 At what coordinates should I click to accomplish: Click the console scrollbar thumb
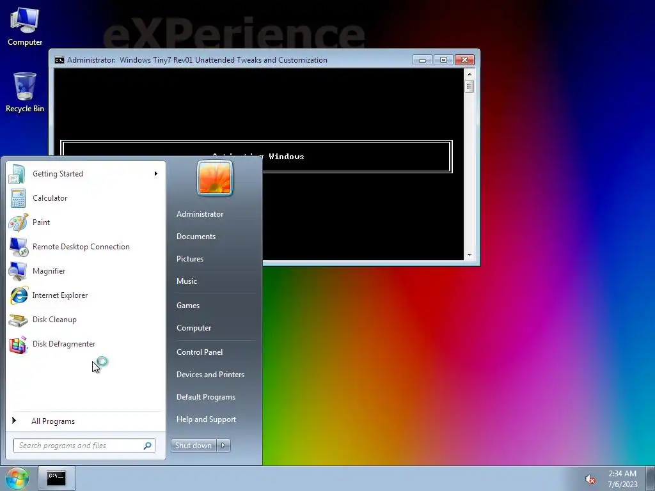click(x=470, y=86)
